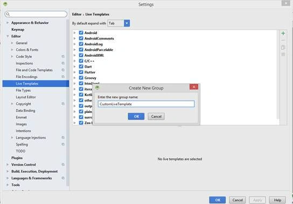Select the TODO settings entry
Viewport: 293px width, 204px height.
coord(20,151)
